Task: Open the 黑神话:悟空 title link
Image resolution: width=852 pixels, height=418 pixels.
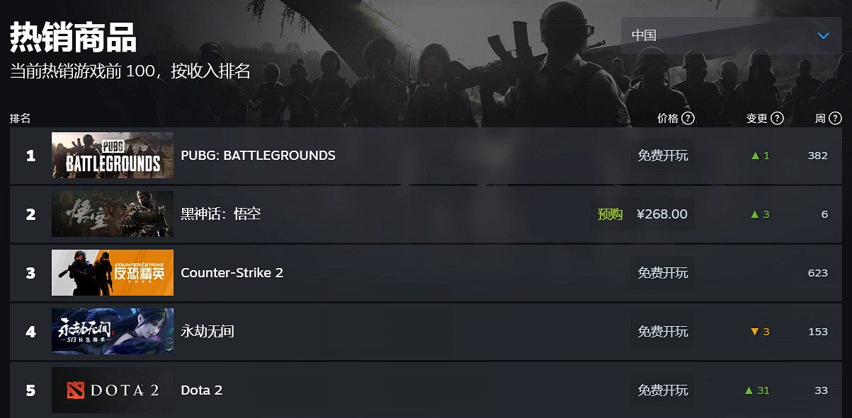Action: pyautogui.click(x=221, y=214)
